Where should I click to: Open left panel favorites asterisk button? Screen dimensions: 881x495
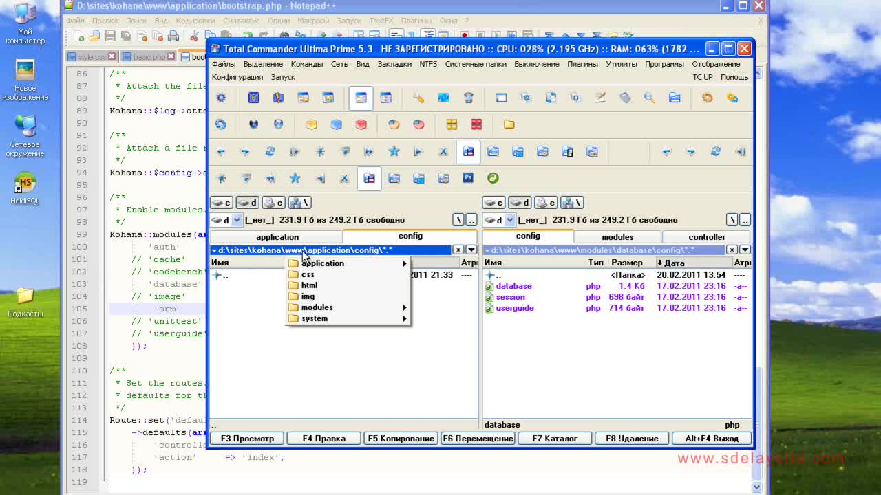pyautogui.click(x=458, y=250)
